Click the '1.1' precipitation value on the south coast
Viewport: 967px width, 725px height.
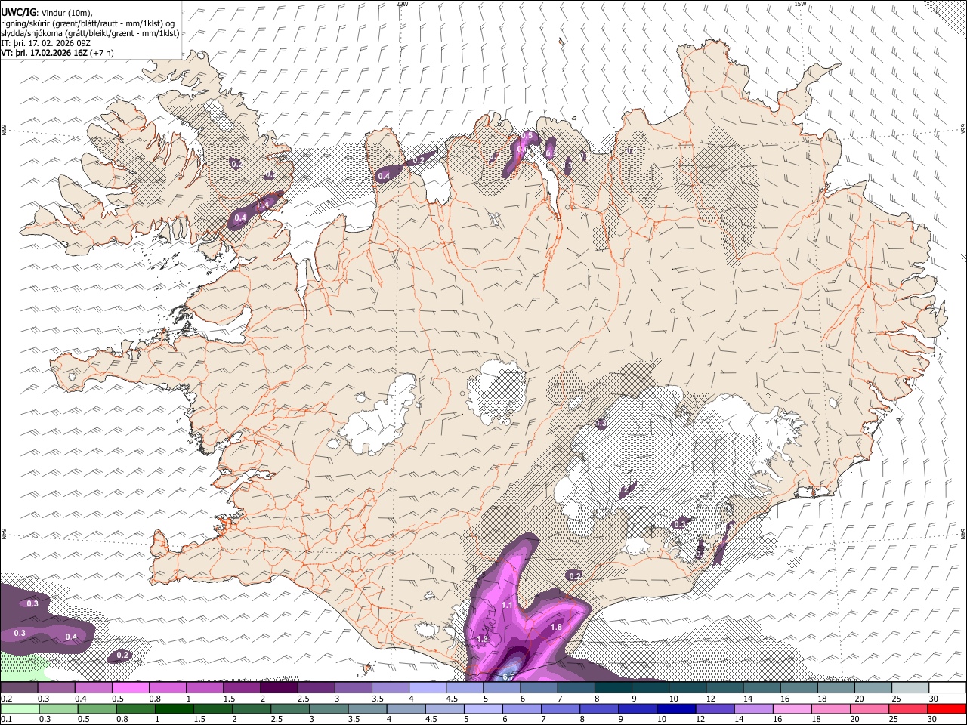(507, 605)
